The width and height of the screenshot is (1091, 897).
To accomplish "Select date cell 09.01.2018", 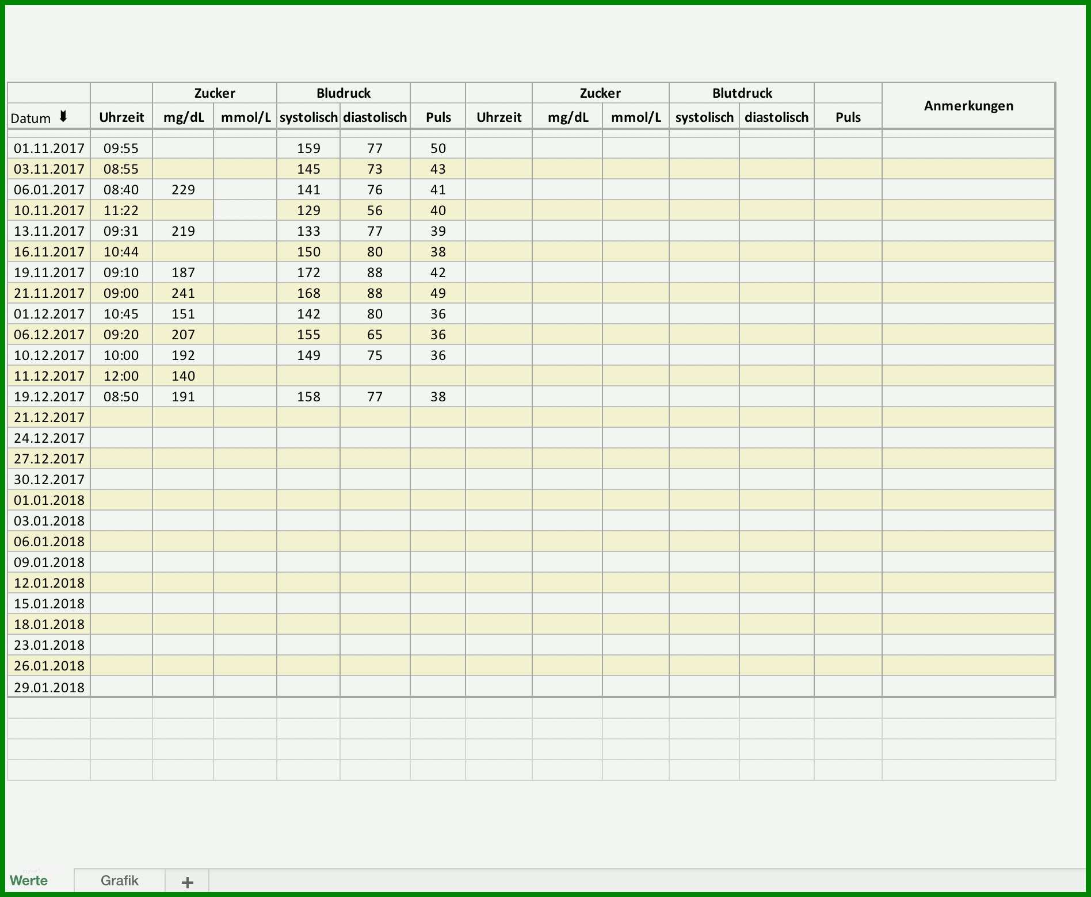I will (x=49, y=562).
